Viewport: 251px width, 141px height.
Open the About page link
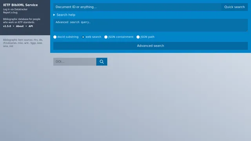20,26
